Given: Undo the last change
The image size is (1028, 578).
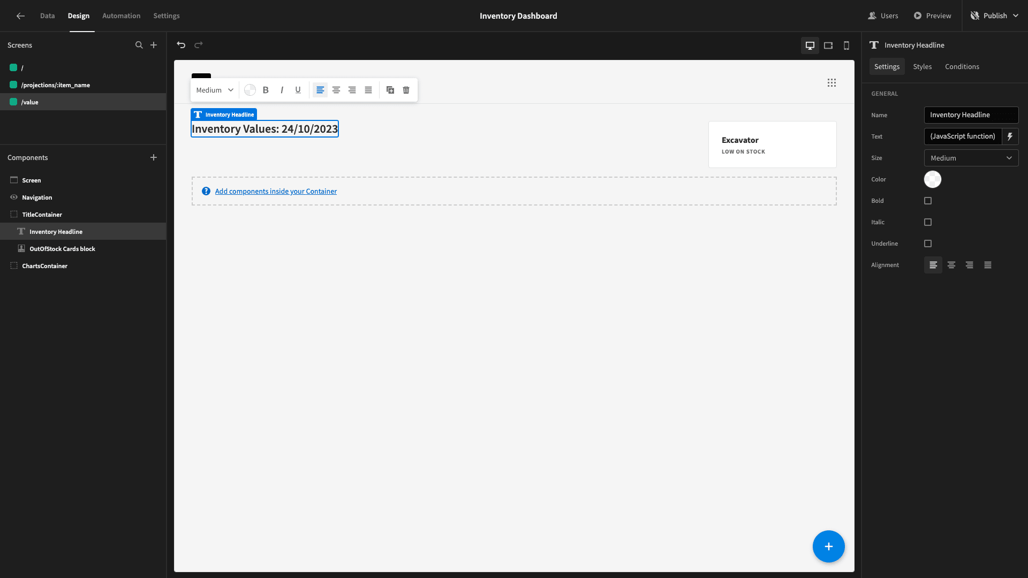Looking at the screenshot, I should point(181,45).
